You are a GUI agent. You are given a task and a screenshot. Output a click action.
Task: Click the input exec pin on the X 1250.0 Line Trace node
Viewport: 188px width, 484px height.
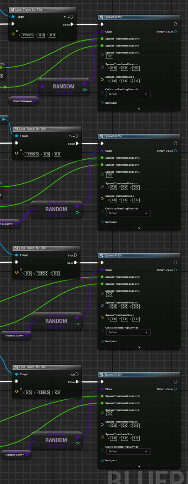pyautogui.click(x=13, y=24)
